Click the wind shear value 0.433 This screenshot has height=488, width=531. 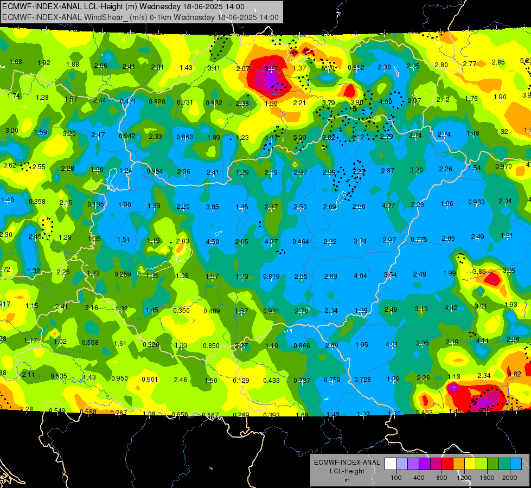pyautogui.click(x=271, y=380)
